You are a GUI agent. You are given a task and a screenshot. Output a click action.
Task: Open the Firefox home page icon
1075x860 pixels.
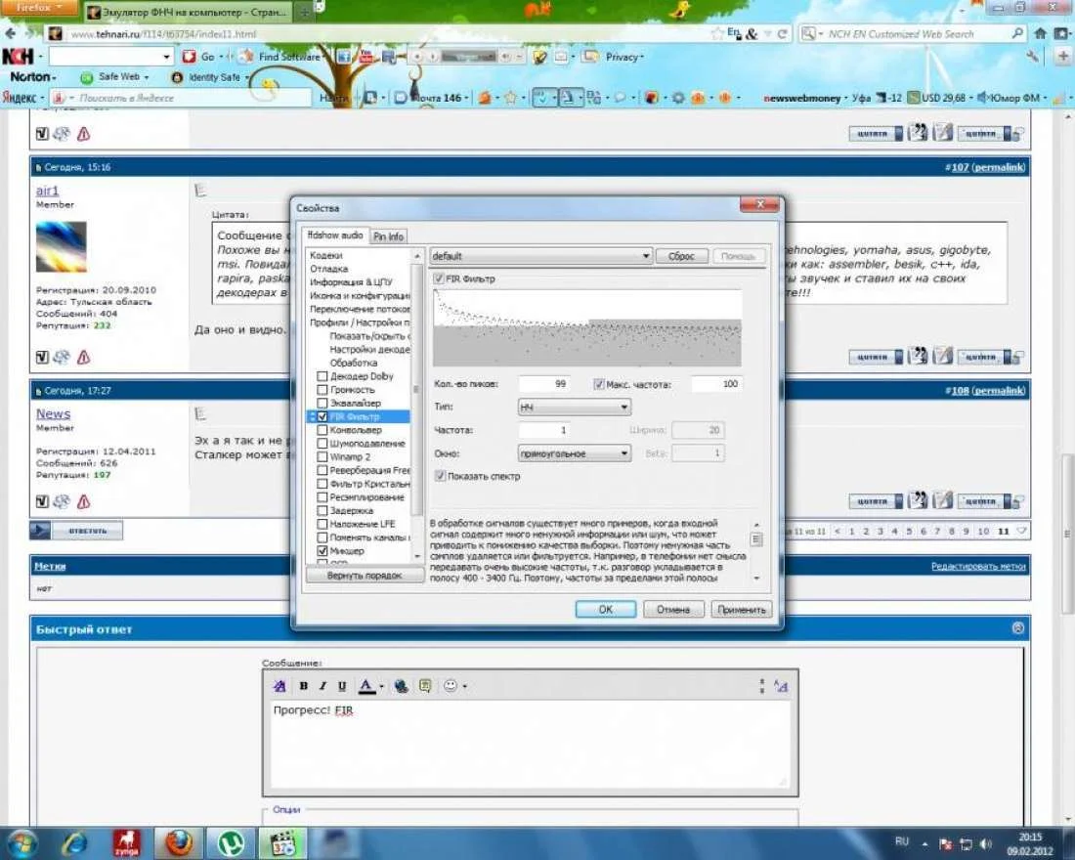pyautogui.click(x=1040, y=33)
